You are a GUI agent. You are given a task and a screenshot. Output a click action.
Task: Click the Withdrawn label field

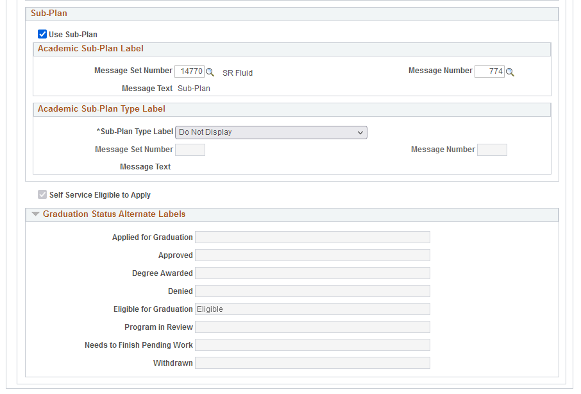pos(313,363)
